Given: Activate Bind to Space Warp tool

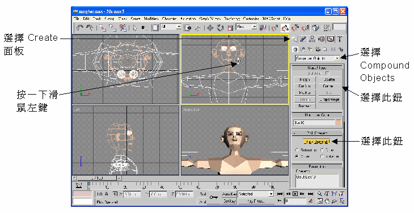Looking at the screenshot, I should (x=122, y=28).
